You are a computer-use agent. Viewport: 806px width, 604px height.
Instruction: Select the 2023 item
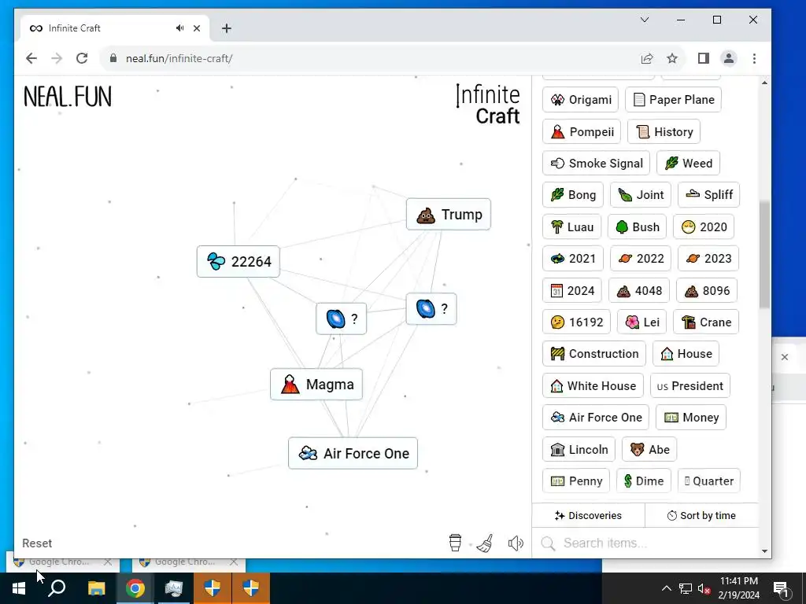[708, 258]
